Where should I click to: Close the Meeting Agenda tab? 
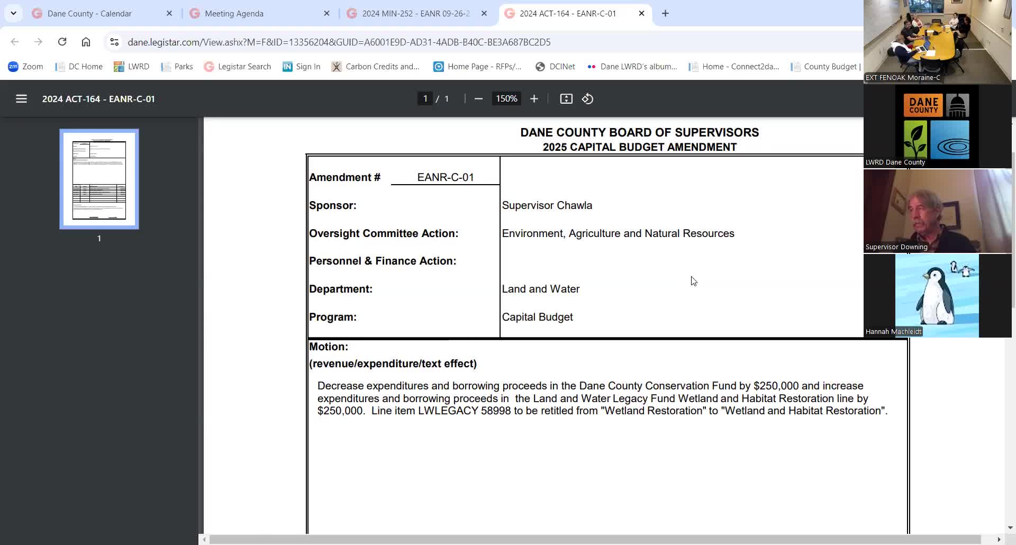326,13
